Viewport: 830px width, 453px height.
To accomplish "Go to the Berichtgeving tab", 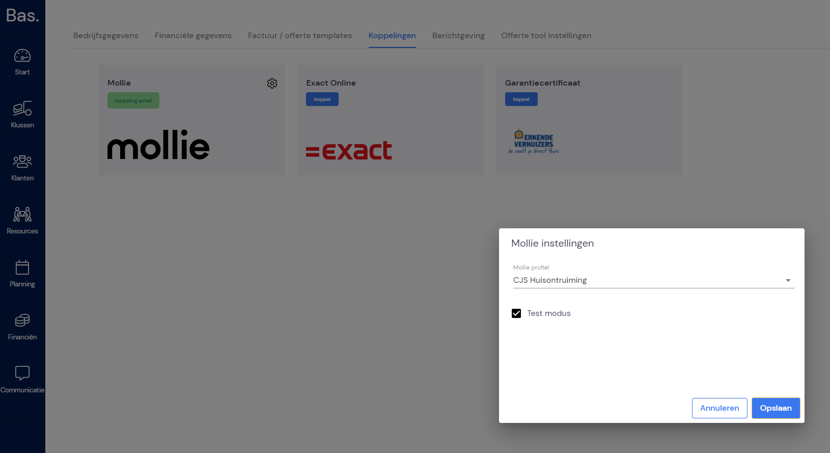I will coord(458,36).
